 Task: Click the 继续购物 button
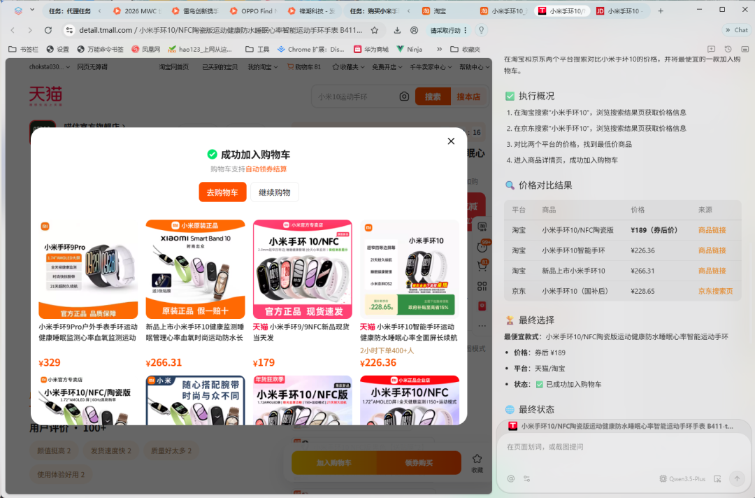point(275,192)
